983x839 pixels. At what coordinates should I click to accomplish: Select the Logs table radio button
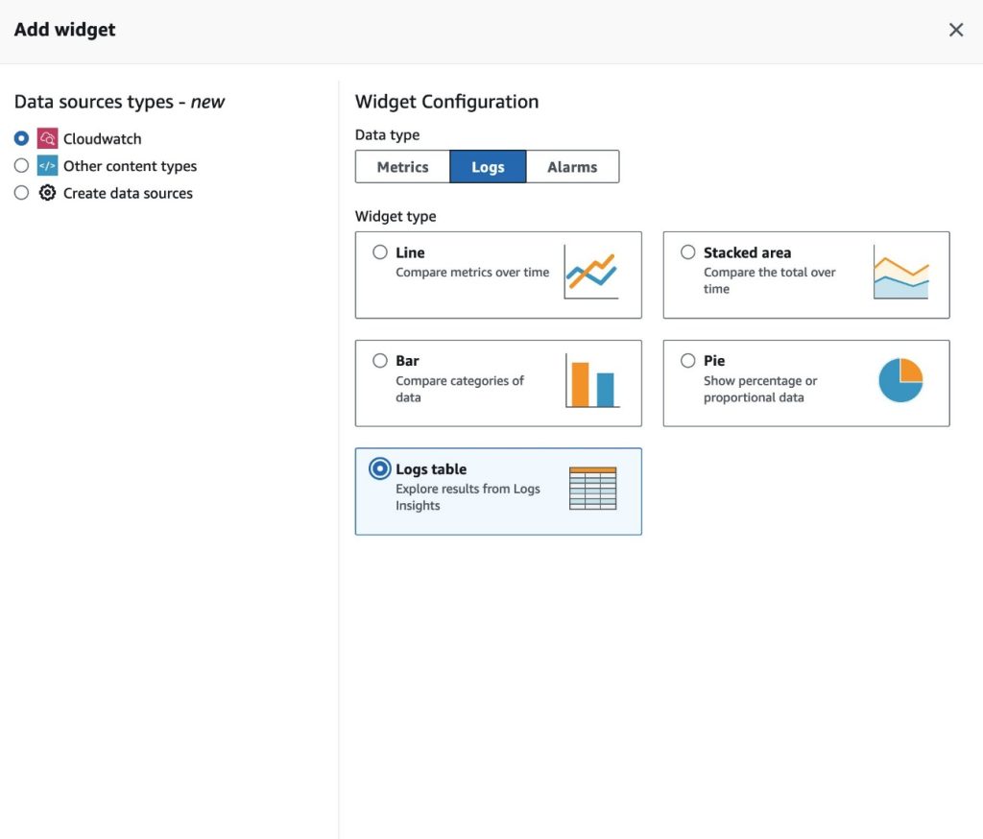click(x=380, y=468)
